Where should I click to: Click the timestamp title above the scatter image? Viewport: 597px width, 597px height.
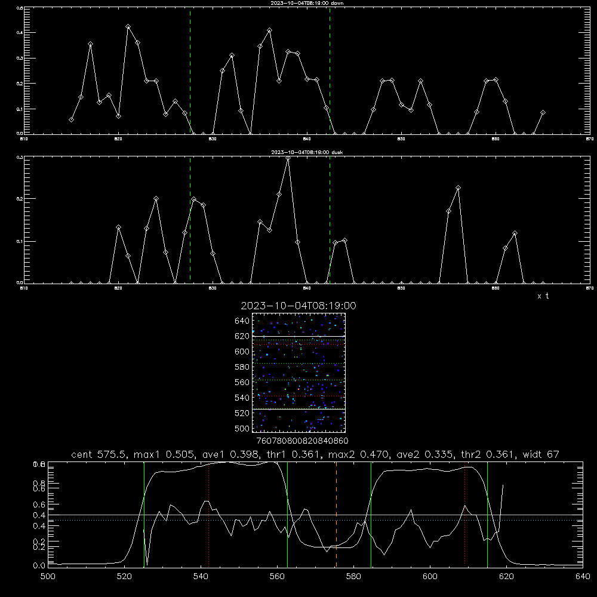click(x=298, y=306)
